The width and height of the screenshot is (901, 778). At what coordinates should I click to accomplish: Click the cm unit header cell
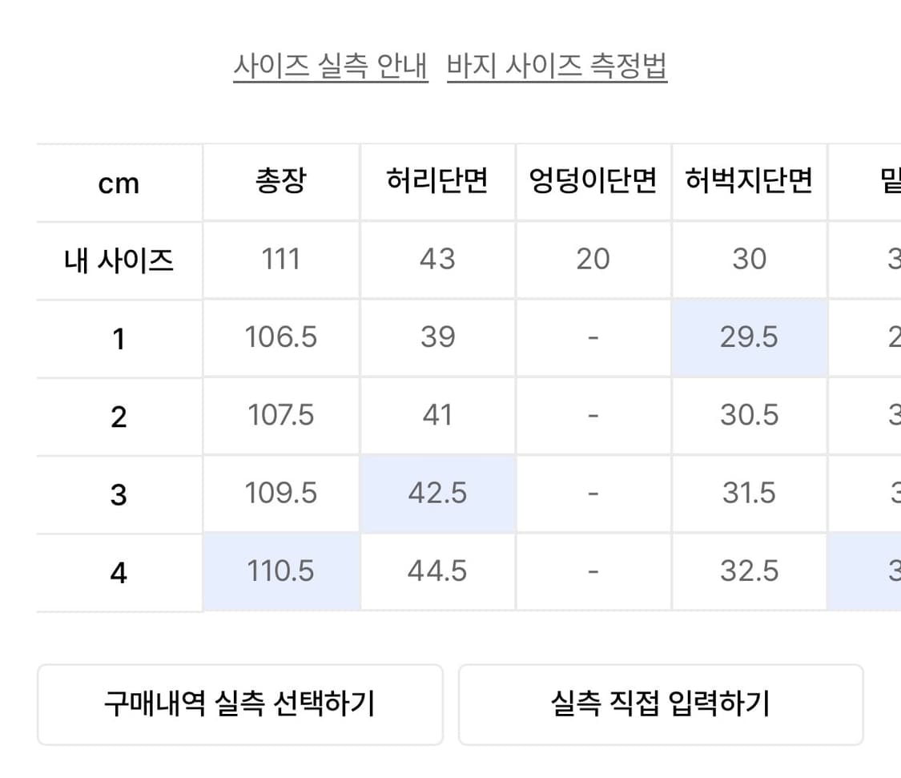click(119, 184)
